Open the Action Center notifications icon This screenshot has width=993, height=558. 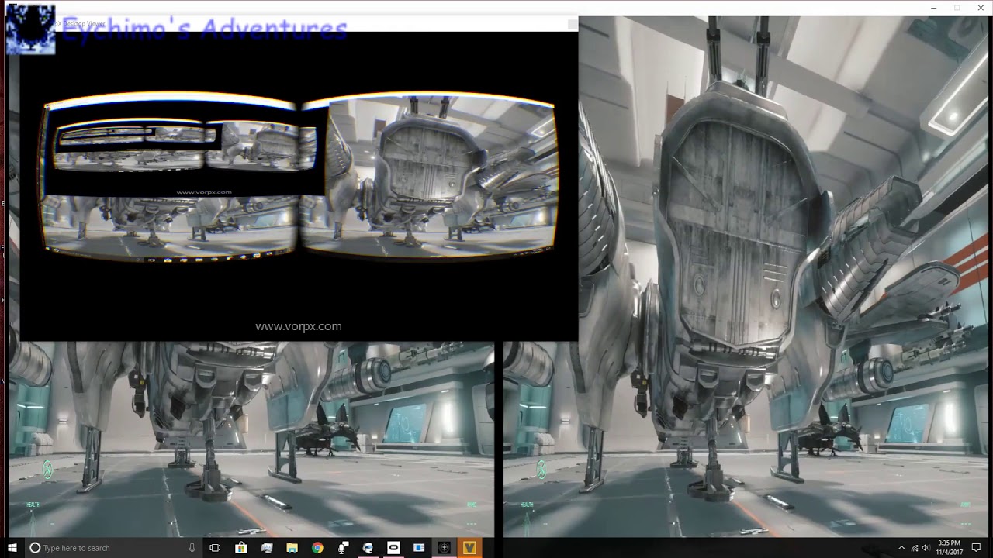point(976,548)
